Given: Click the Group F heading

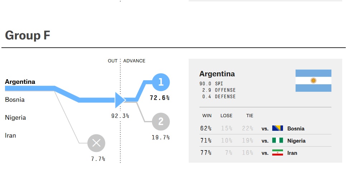Looking at the screenshot, I should click(x=28, y=35).
